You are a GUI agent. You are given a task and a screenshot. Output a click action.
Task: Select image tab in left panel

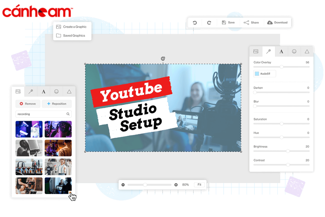point(18,91)
